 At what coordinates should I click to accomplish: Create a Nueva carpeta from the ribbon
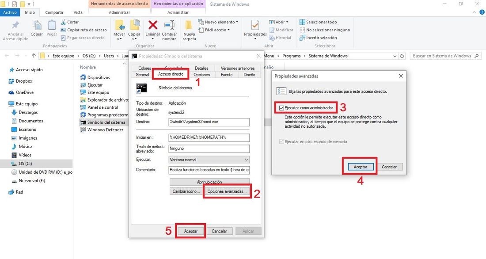[x=189, y=30]
